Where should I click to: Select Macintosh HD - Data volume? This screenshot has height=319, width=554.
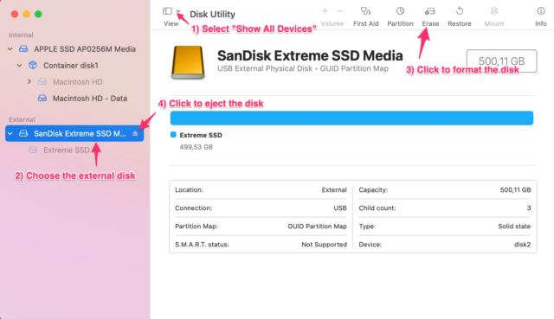pyautogui.click(x=90, y=99)
